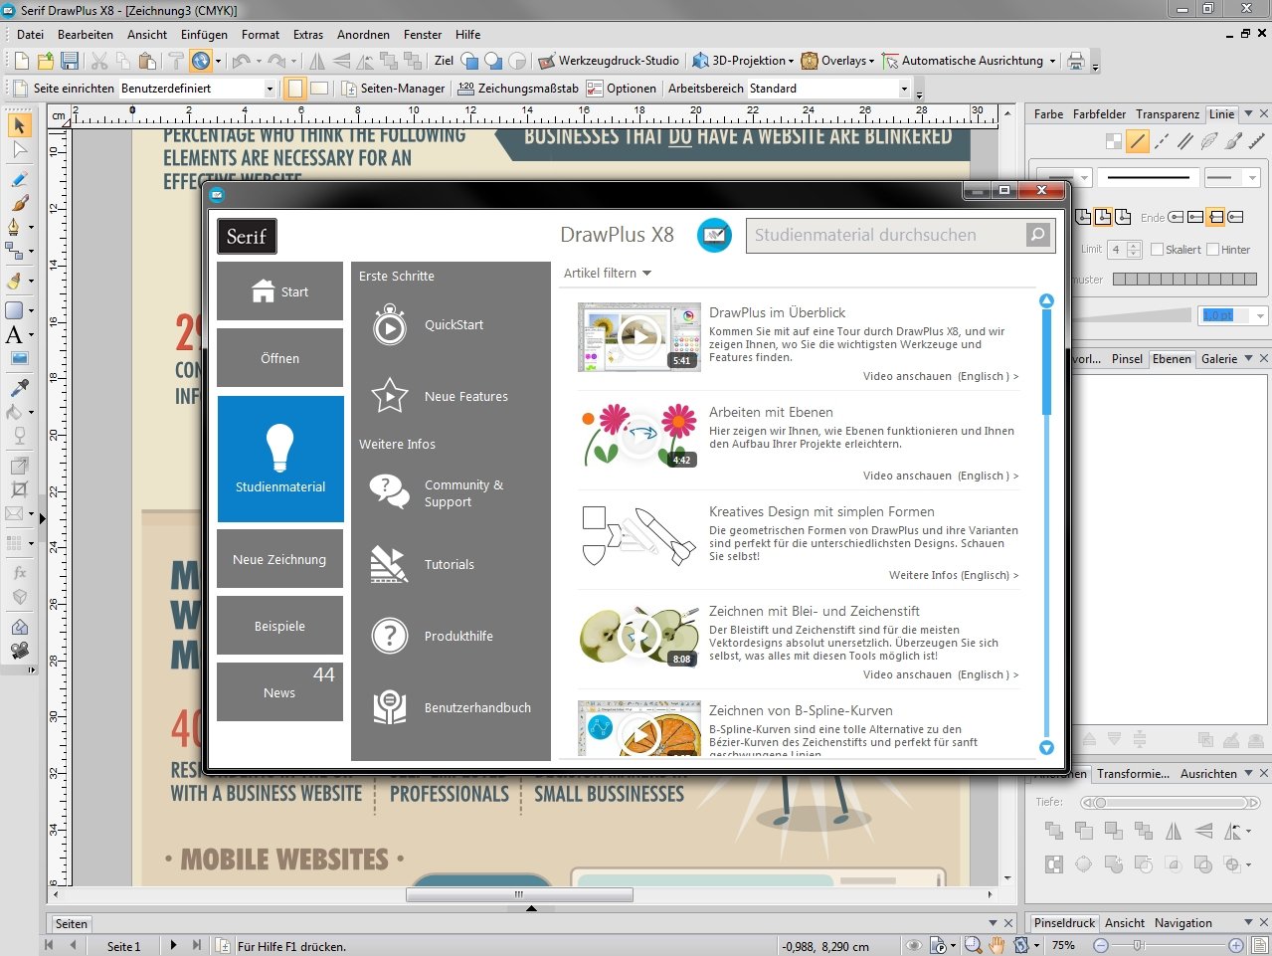Enable the Hinter checkbox

[x=1212, y=250]
